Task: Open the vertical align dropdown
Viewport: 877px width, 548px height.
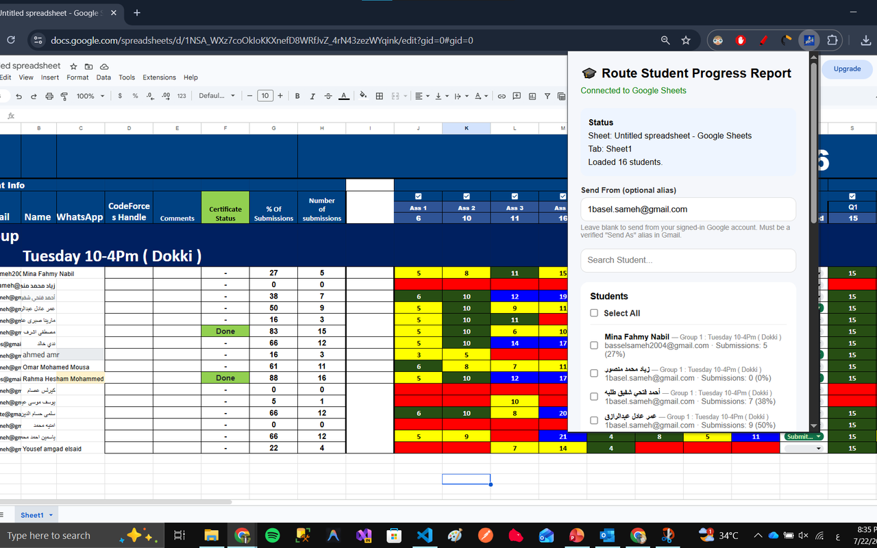Action: tap(442, 96)
